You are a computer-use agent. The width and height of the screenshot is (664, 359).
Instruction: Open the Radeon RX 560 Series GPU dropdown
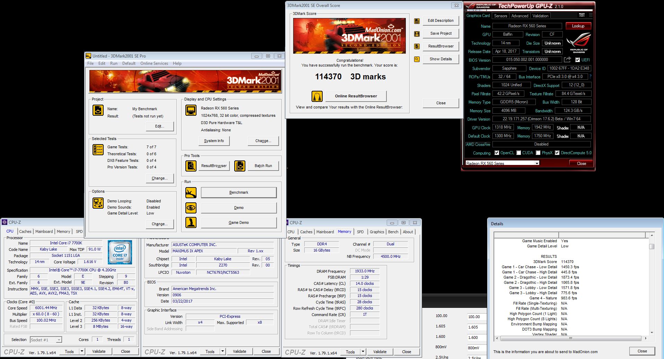point(502,163)
